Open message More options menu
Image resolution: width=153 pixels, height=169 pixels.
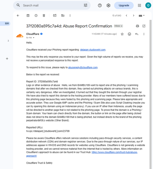pyautogui.click(x=144, y=34)
